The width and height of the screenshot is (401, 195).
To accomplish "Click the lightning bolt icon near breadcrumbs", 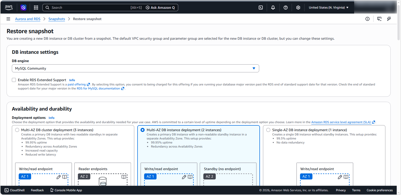I will pyautogui.click(x=389, y=19).
